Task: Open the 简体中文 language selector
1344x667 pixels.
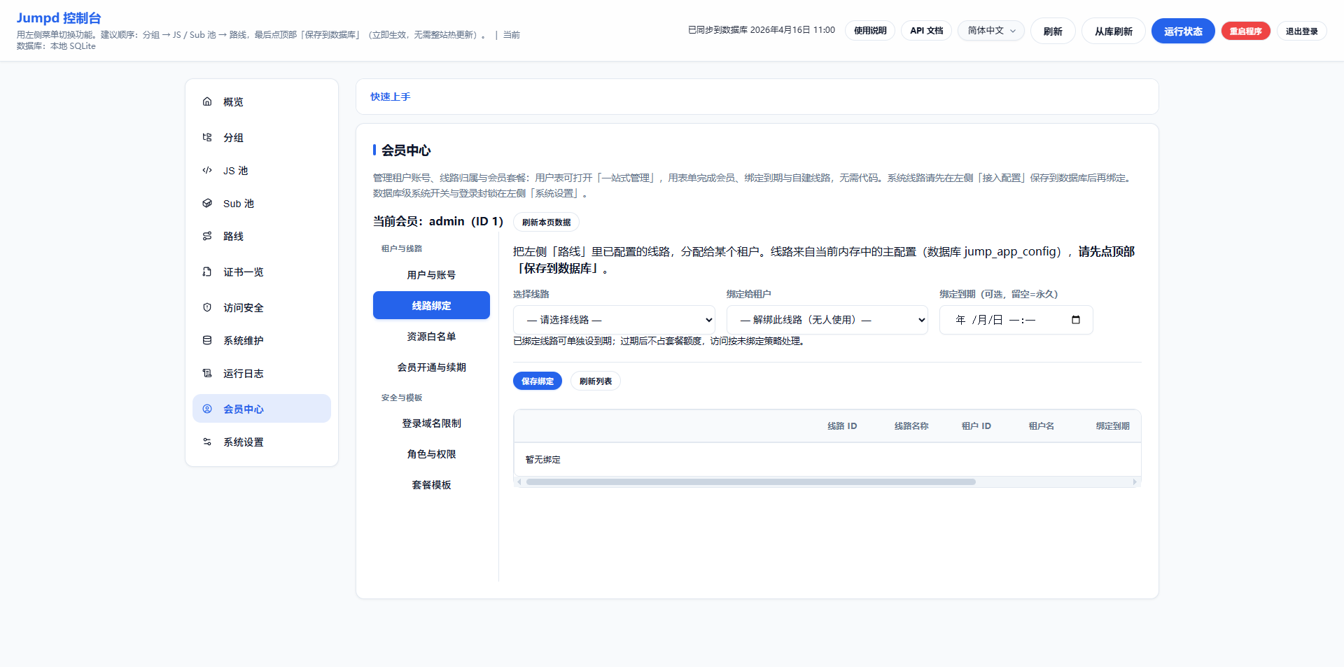Action: tap(990, 31)
